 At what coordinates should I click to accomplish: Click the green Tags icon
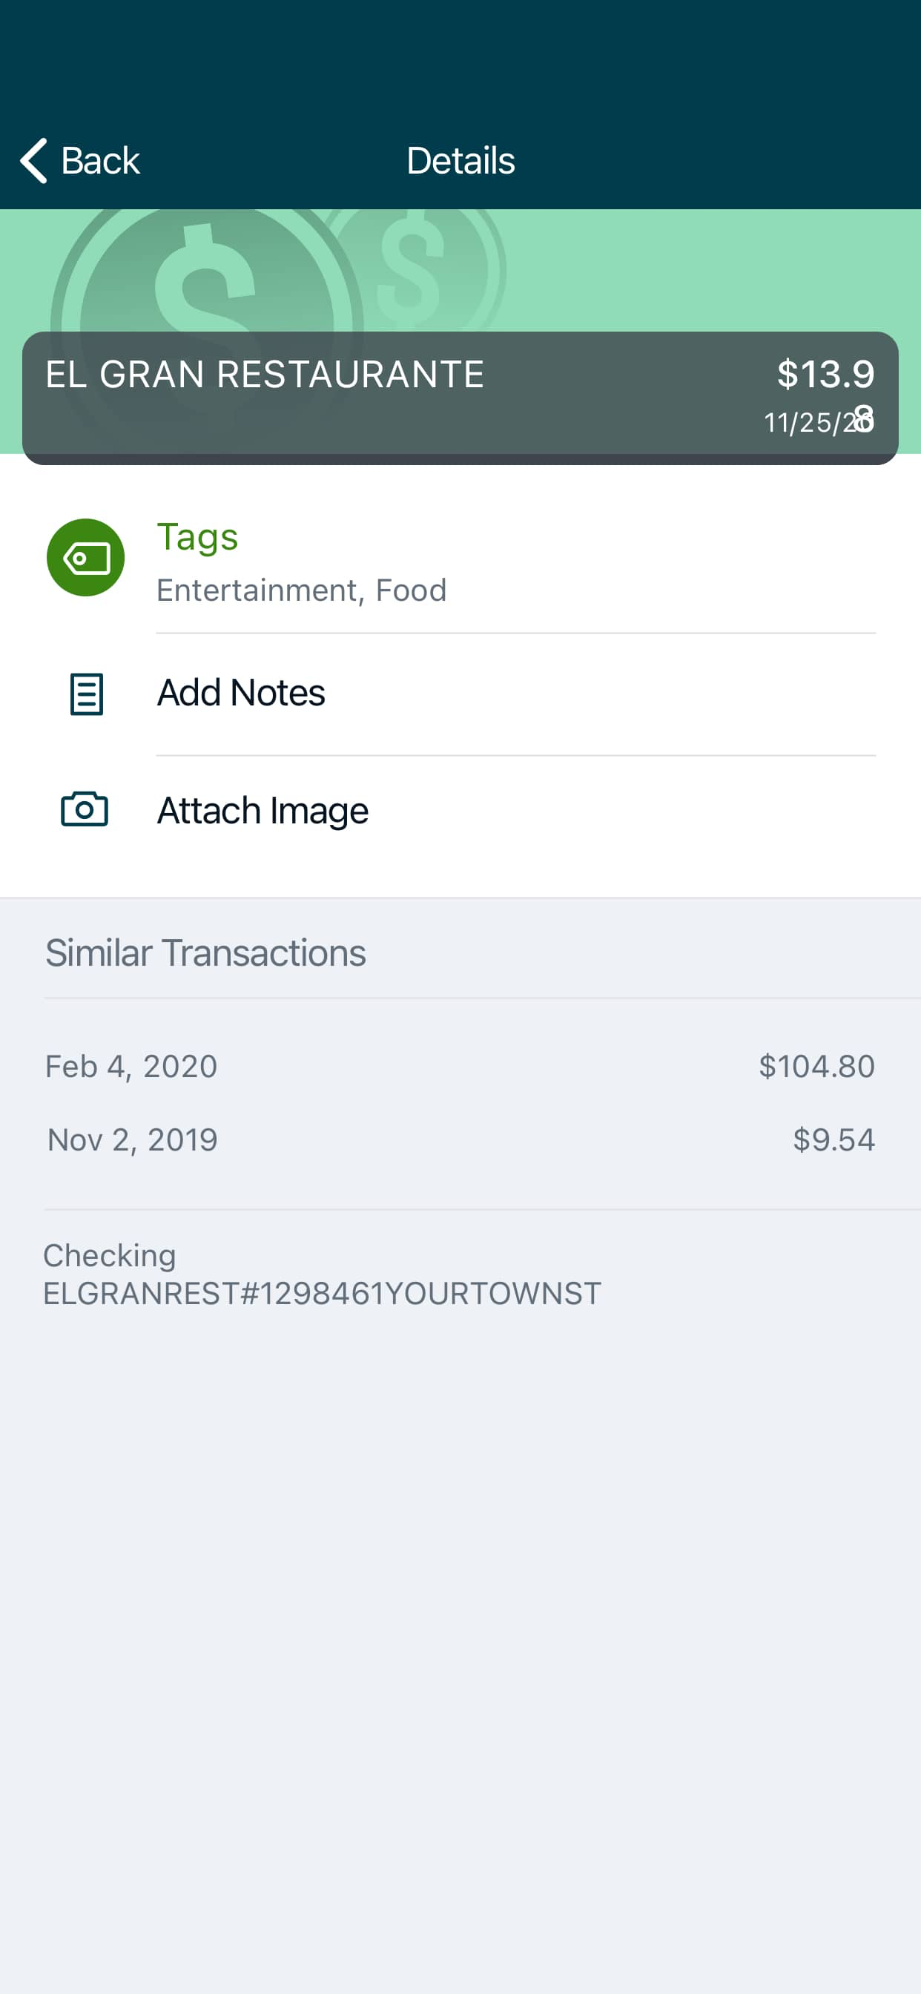[x=85, y=557]
